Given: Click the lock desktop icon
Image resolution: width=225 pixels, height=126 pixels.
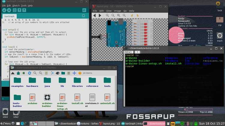Looking at the screenshot, I should coord(219,6).
